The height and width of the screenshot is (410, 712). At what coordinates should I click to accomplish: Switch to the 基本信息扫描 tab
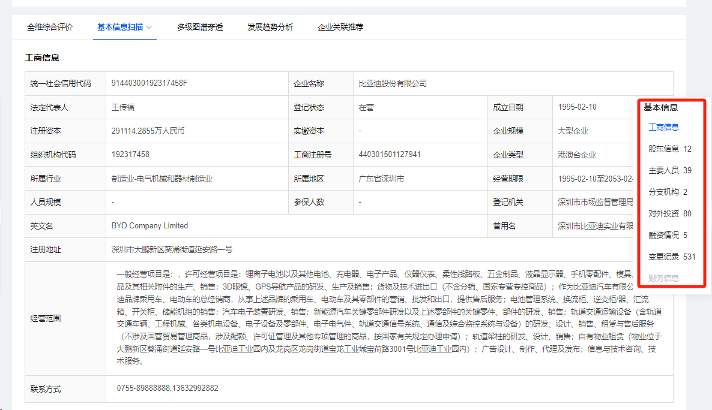[120, 27]
